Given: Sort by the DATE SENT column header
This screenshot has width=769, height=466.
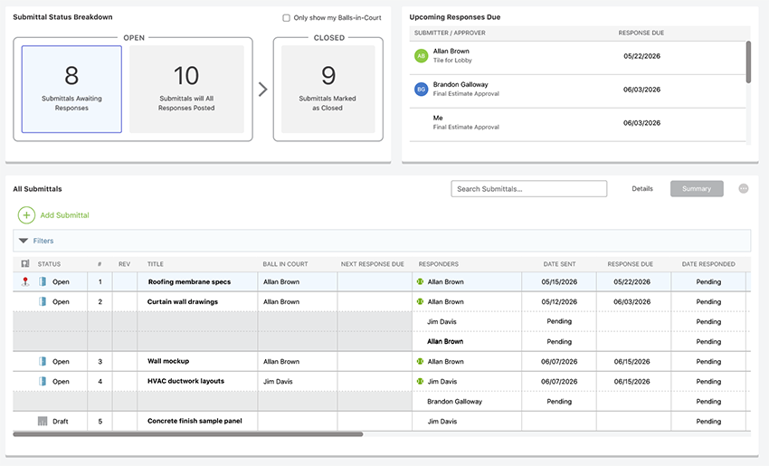Looking at the screenshot, I should point(559,264).
